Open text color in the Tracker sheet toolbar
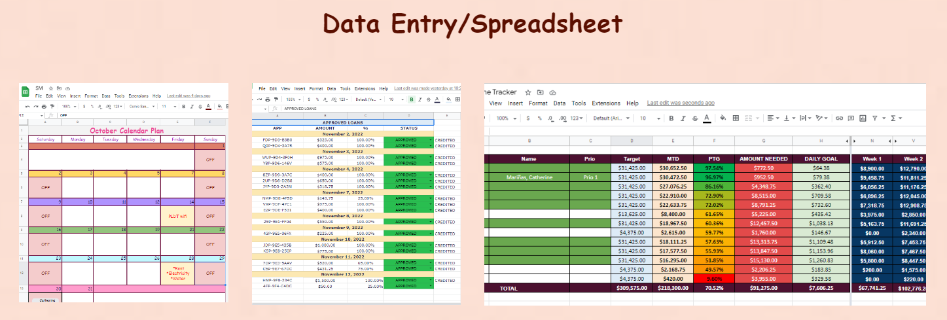This screenshot has width=947, height=320. [x=707, y=118]
